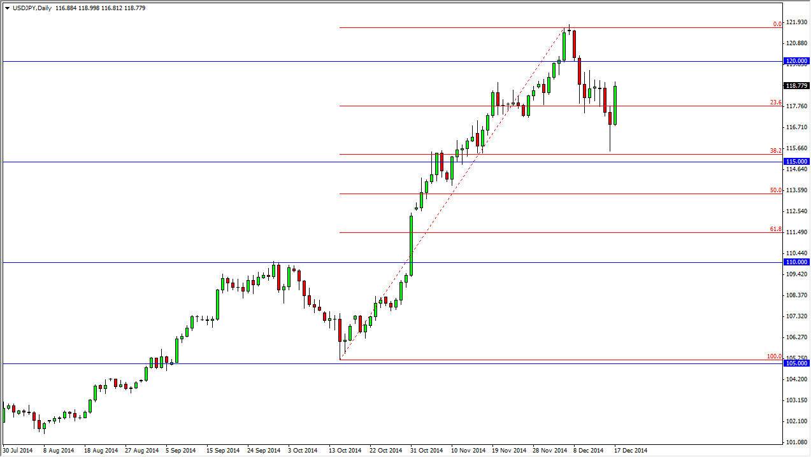
Task: Click the highlighted 120.000 price tag
Action: (x=795, y=61)
